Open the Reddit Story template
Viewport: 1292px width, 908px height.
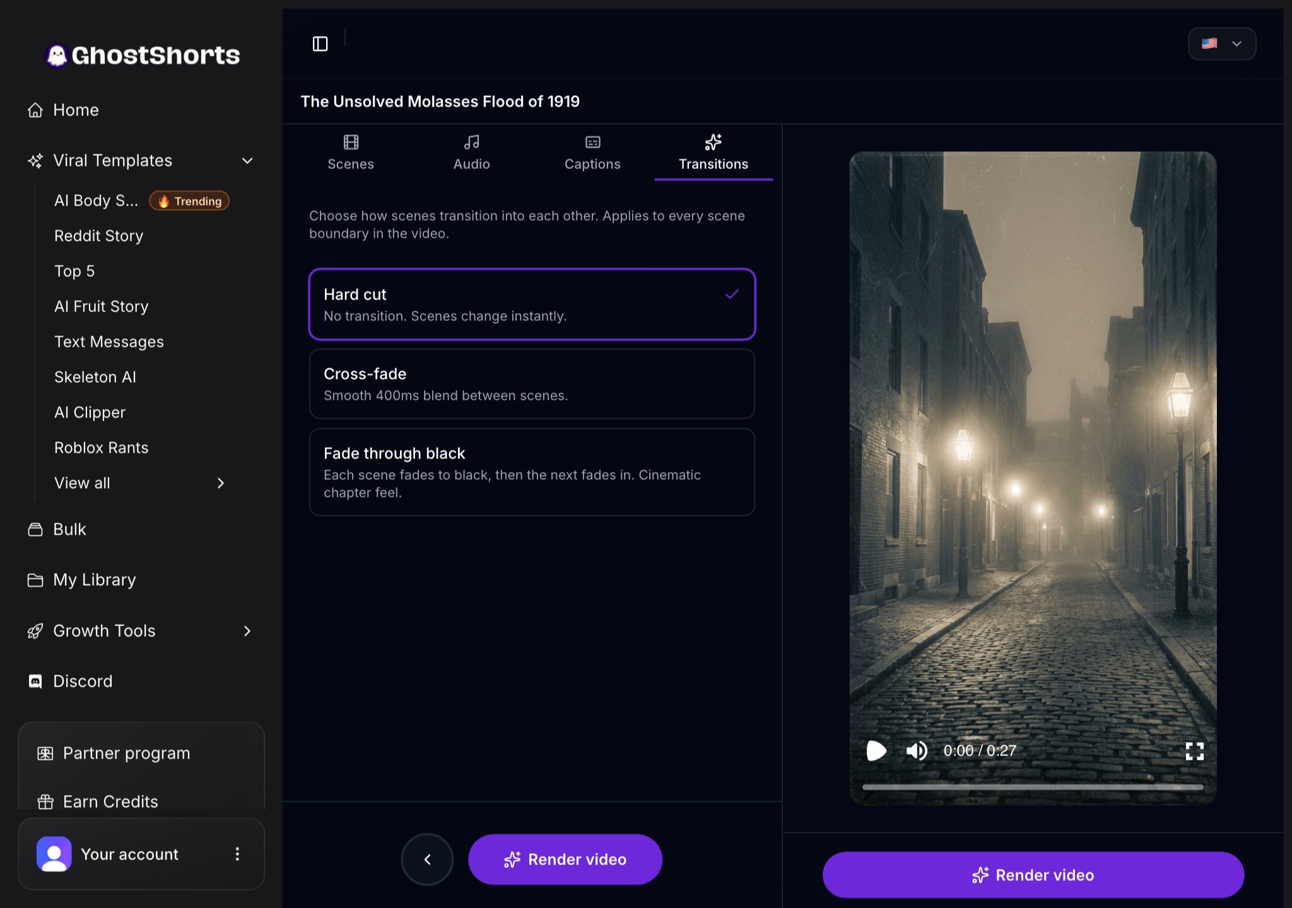pos(99,236)
